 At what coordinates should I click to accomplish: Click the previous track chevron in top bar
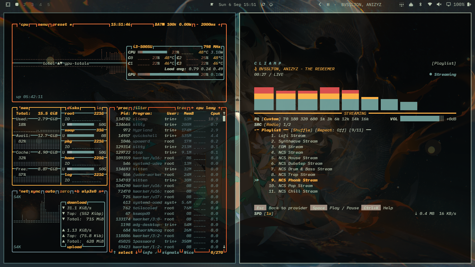[320, 5]
